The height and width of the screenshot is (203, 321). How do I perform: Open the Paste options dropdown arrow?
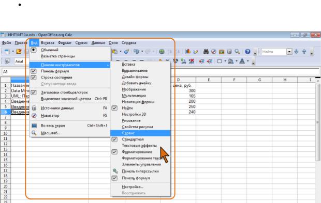120,52
